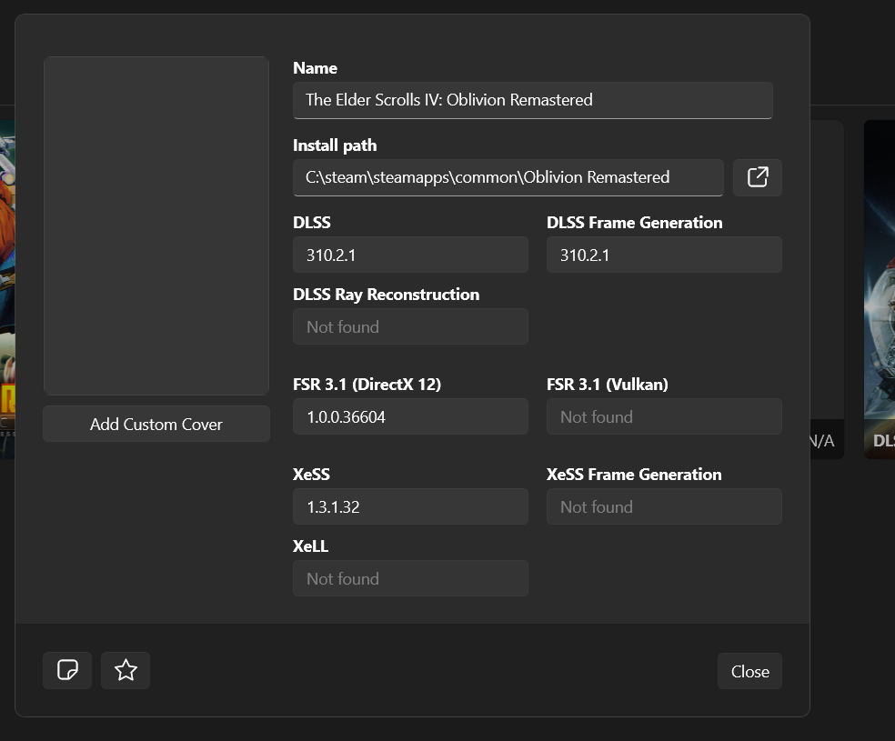The width and height of the screenshot is (895, 741).
Task: Click the notes sticky-note icon
Action: pos(67,671)
